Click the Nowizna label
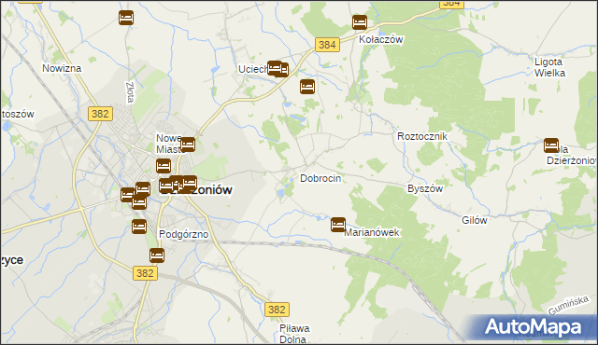Viewport: 598px width, 345px height. click(62, 68)
